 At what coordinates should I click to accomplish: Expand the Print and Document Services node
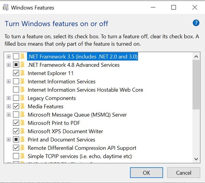(9, 140)
